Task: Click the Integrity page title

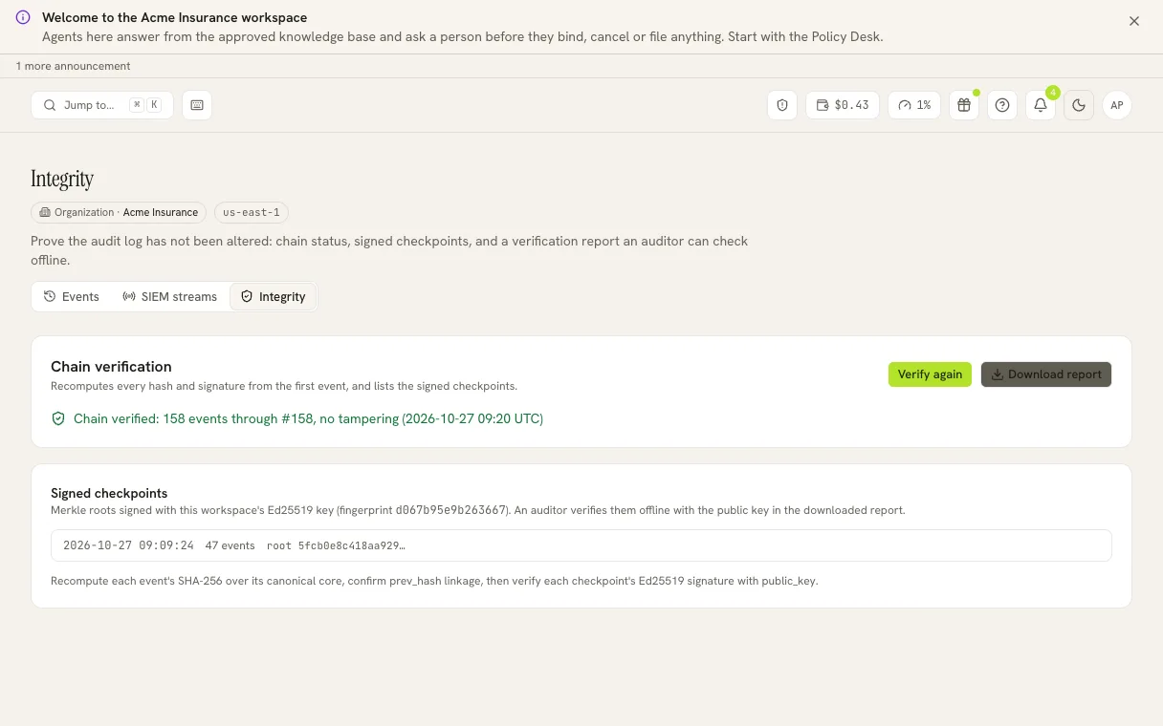Action: point(62,179)
